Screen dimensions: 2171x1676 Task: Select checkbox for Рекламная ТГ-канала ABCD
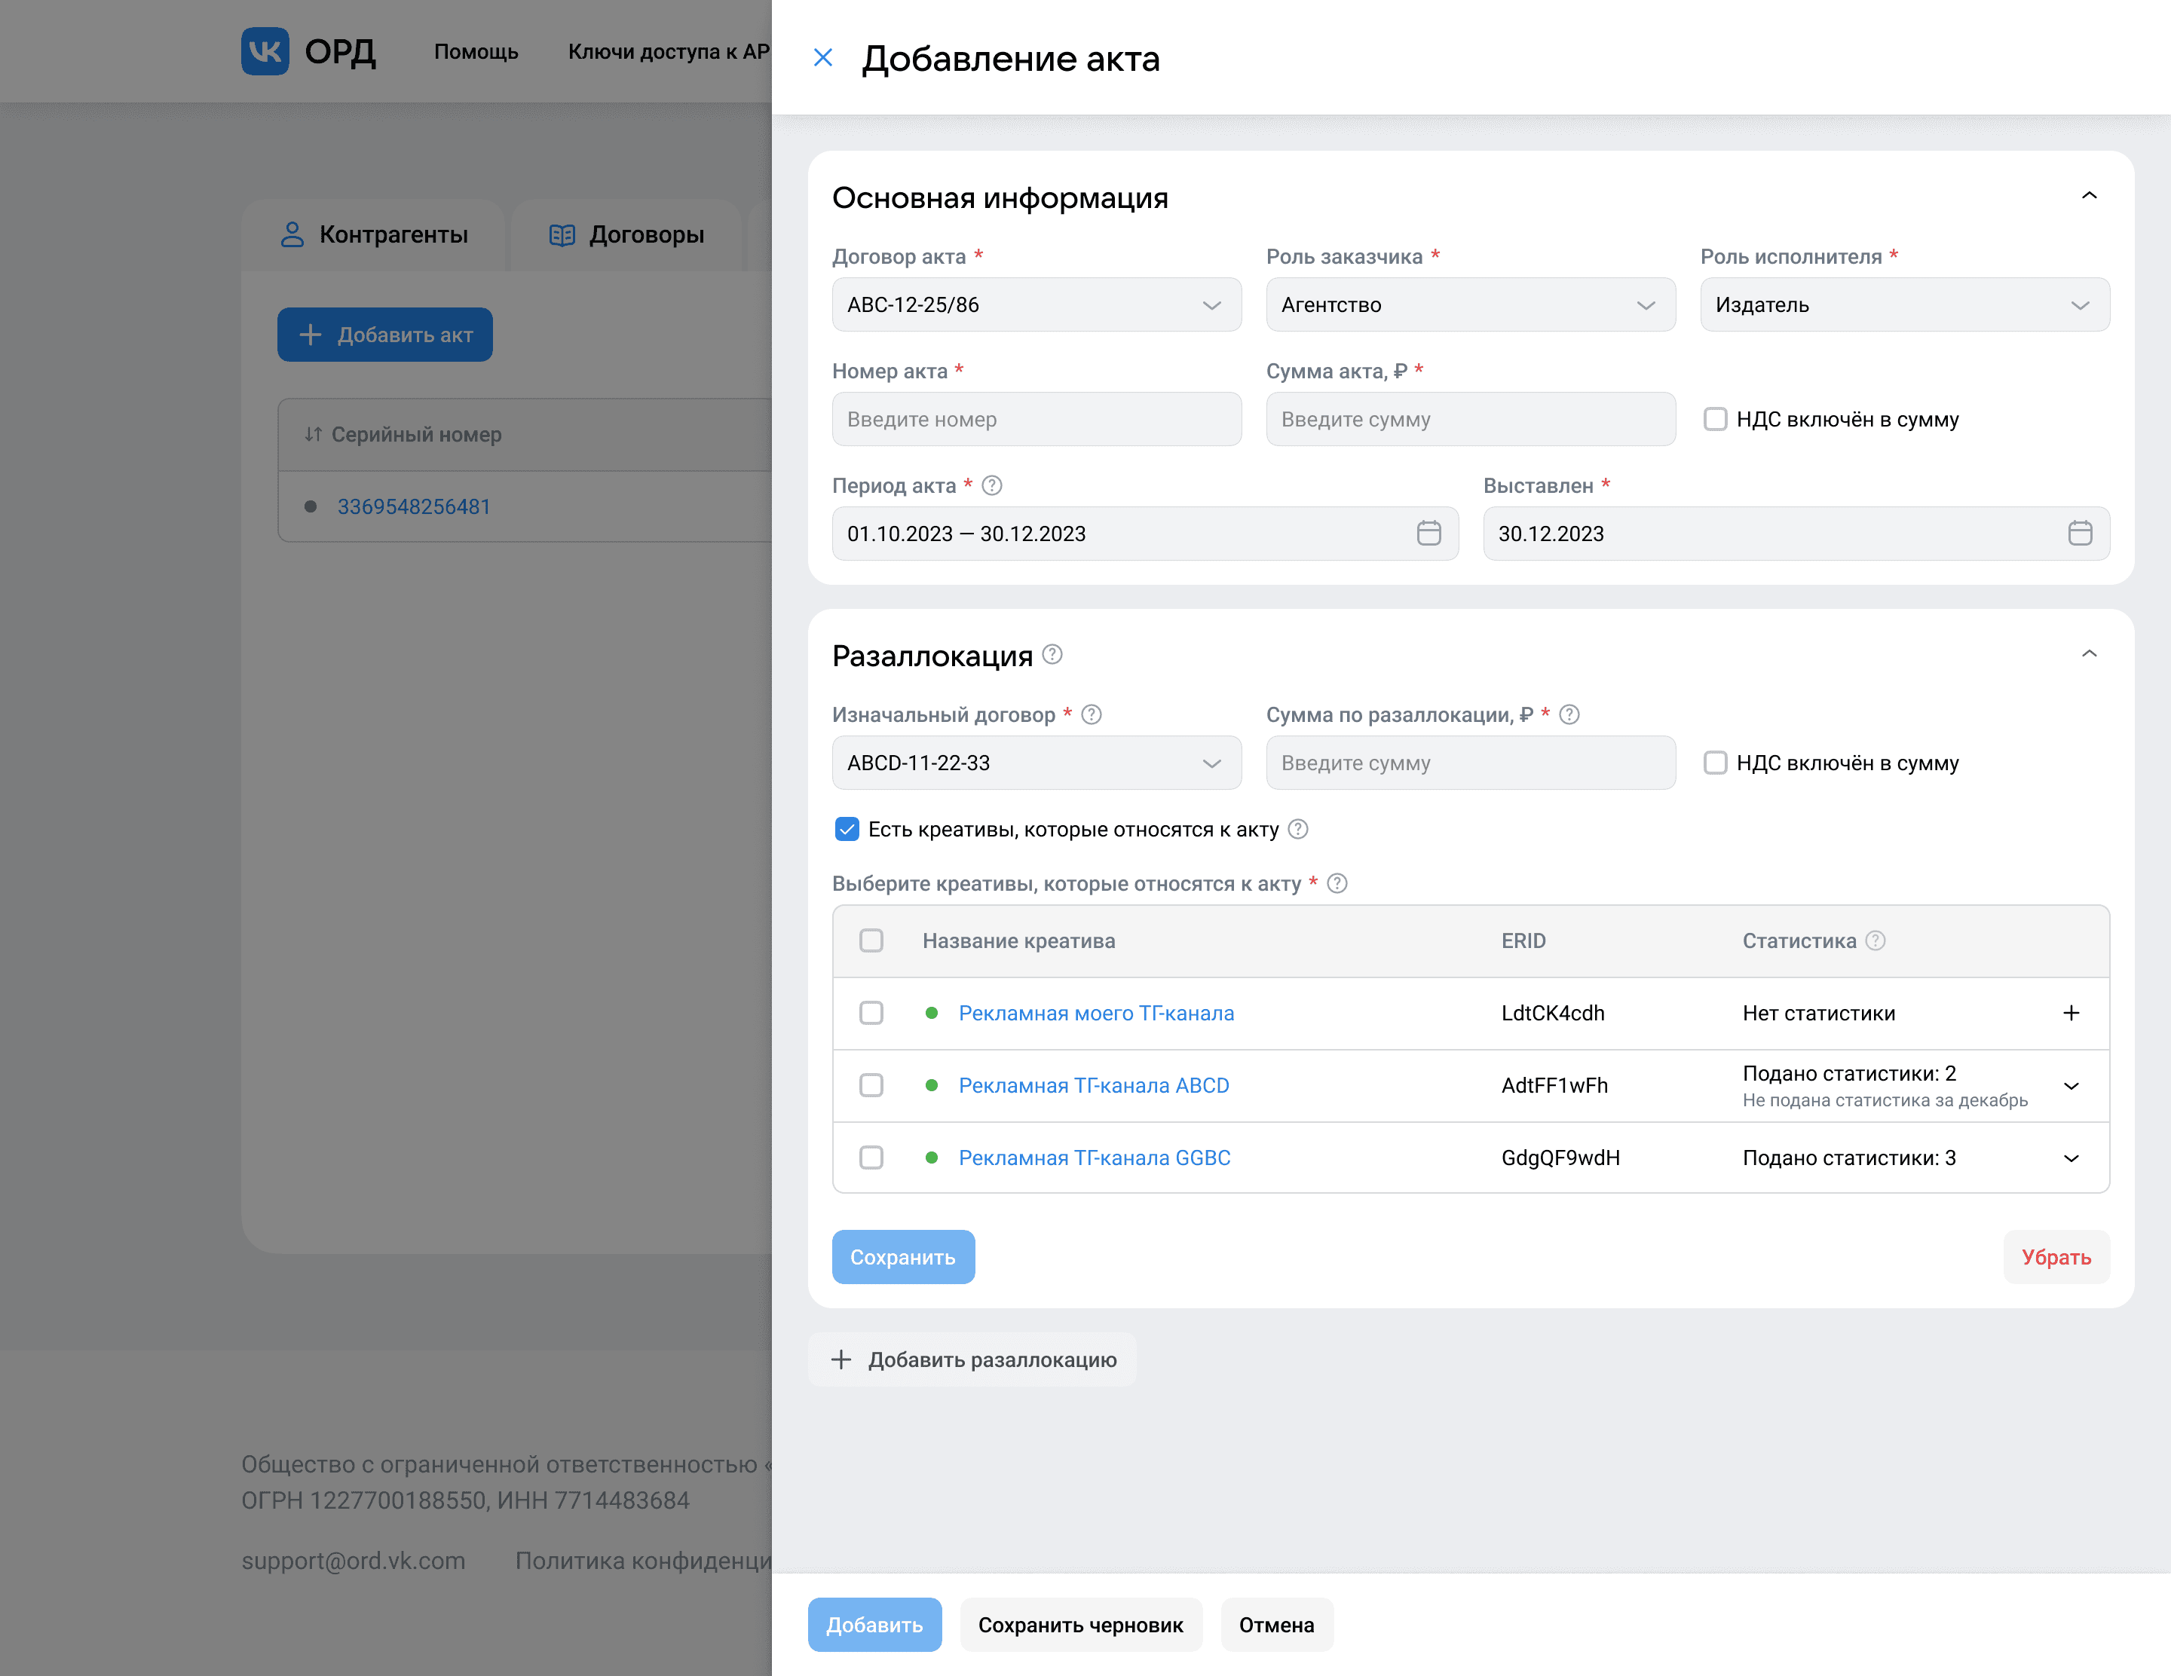[871, 1086]
